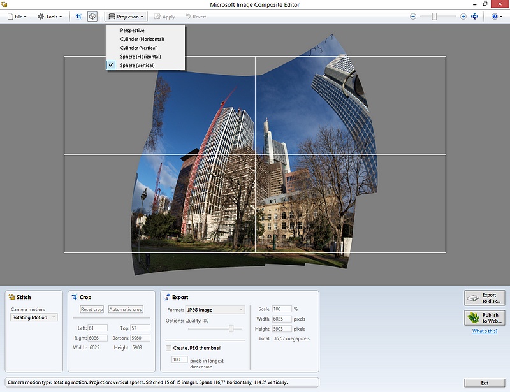Viewport: 510px width, 392px height.
Task: Choose Perspective from the projection menu
Action: [132, 31]
